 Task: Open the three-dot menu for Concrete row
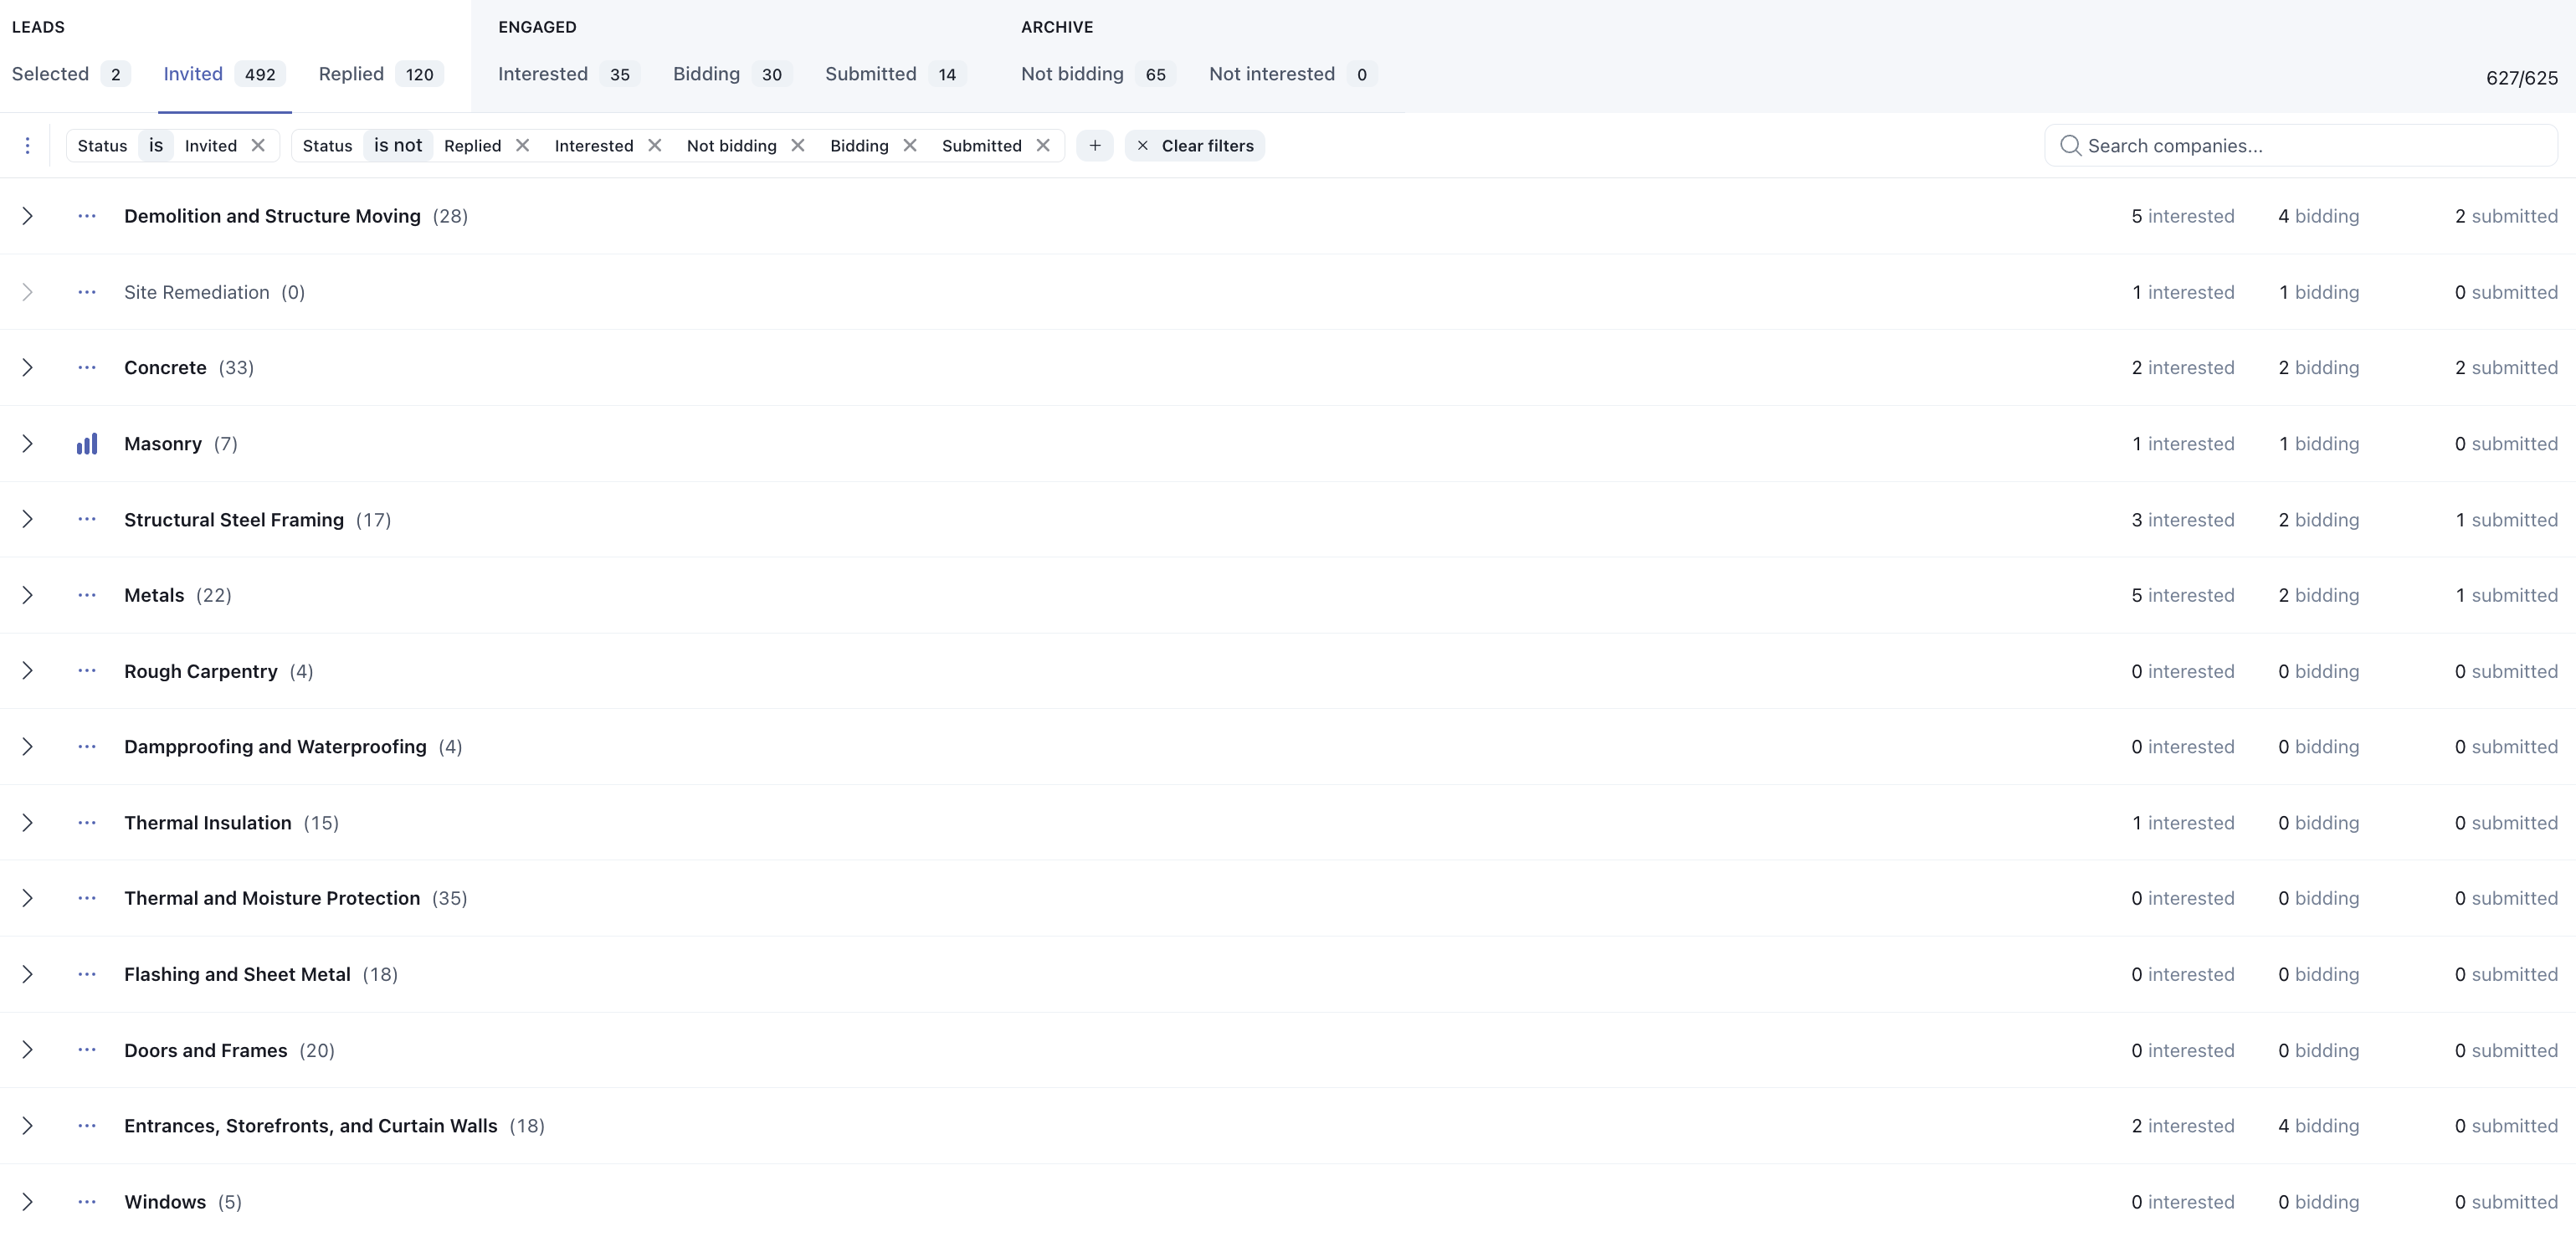87,368
